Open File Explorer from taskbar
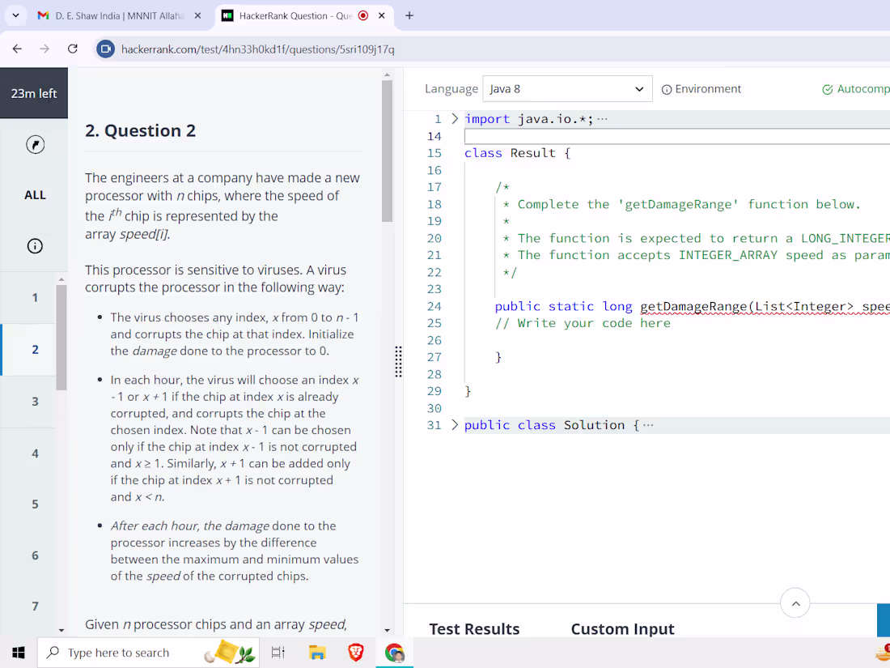Screen dimensions: 890x668 coord(316,652)
